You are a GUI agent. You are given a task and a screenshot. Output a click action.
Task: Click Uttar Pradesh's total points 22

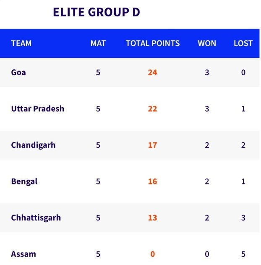tap(152, 109)
